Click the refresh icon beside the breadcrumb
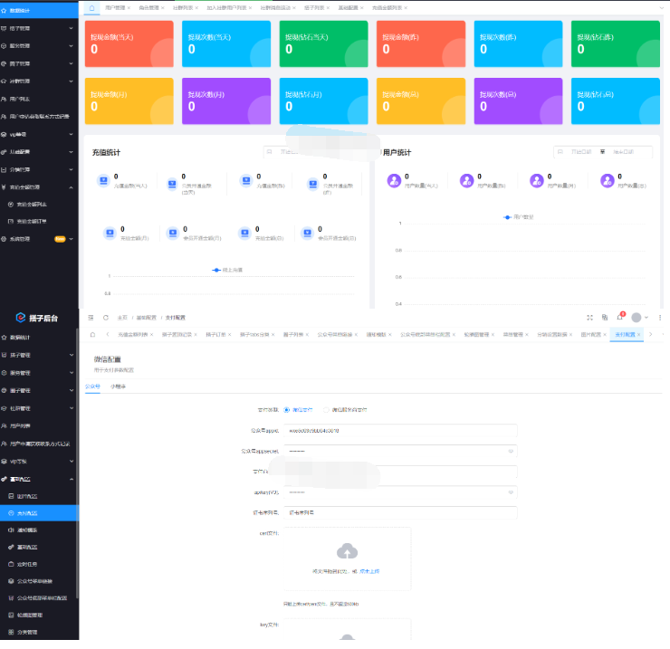Viewport: 670px width, 649px height. [106, 317]
